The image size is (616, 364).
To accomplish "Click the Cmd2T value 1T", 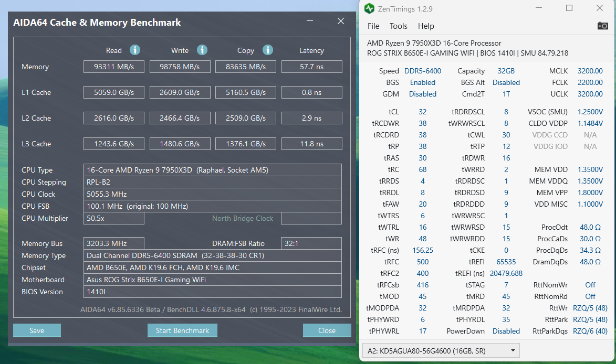I will point(506,94).
